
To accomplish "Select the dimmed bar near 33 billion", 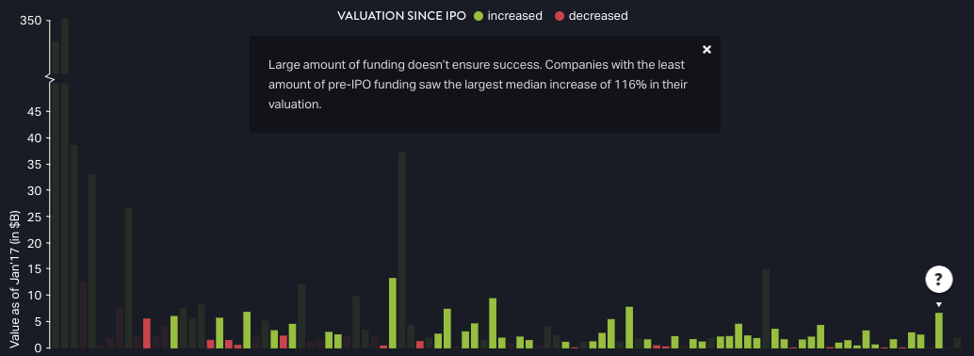I will tap(92, 262).
